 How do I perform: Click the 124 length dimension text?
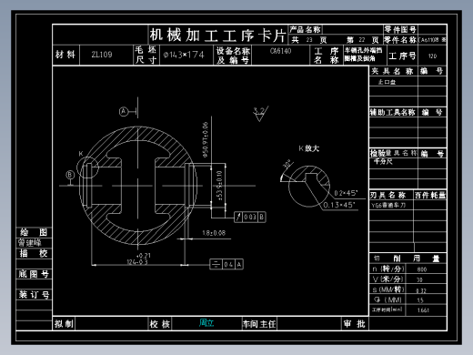click(138, 259)
